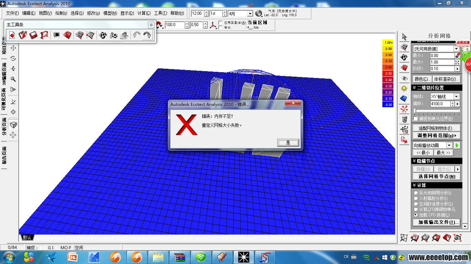Switch to the 分析页面 side tab
The width and height of the screenshot is (471, 264).
tap(4, 127)
